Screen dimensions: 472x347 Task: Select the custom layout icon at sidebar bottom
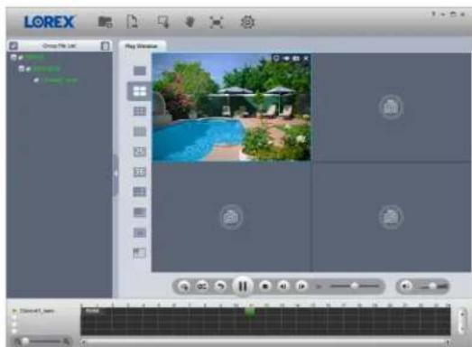(139, 253)
